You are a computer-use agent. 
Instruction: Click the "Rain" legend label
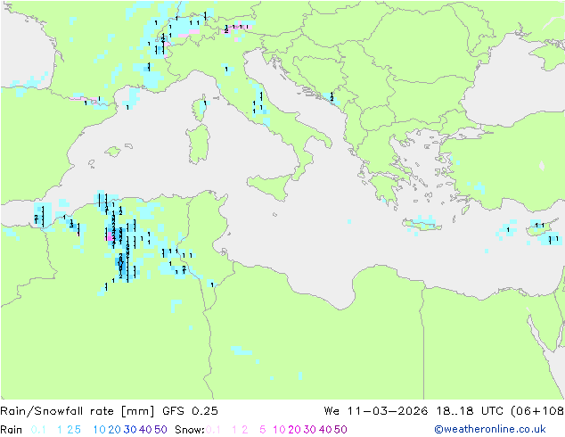coord(12,430)
